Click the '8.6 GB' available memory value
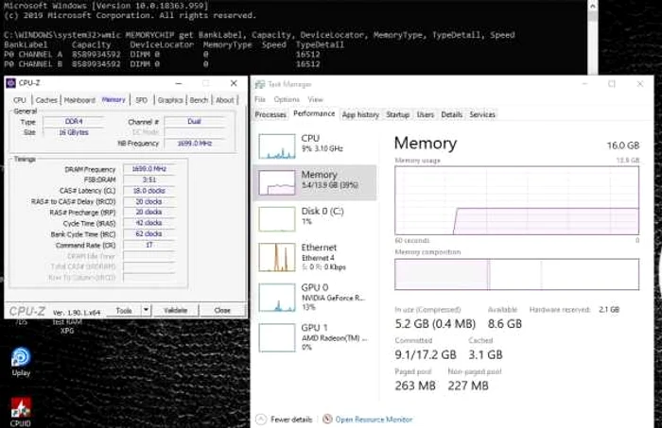The image size is (662, 428). click(x=504, y=324)
